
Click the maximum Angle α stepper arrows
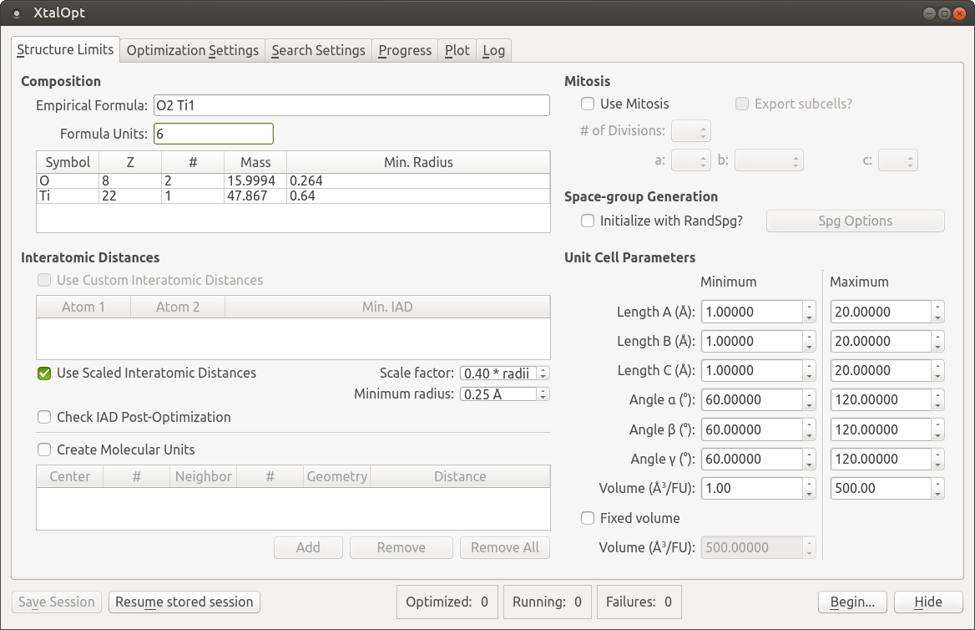pyautogui.click(x=937, y=399)
